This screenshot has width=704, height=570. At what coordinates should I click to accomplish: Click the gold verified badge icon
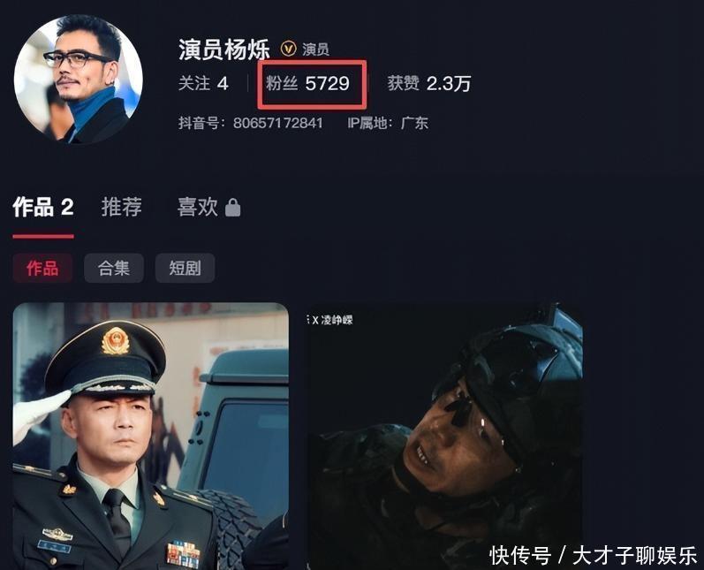click(x=288, y=49)
